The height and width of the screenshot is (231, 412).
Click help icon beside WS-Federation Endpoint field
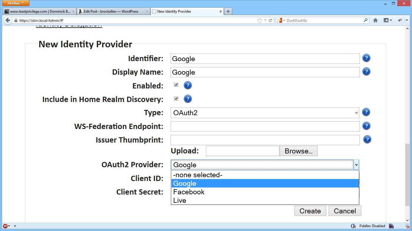tap(366, 126)
